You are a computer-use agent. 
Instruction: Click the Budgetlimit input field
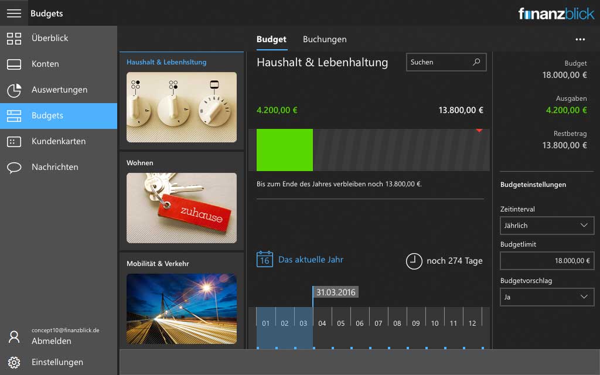point(547,261)
